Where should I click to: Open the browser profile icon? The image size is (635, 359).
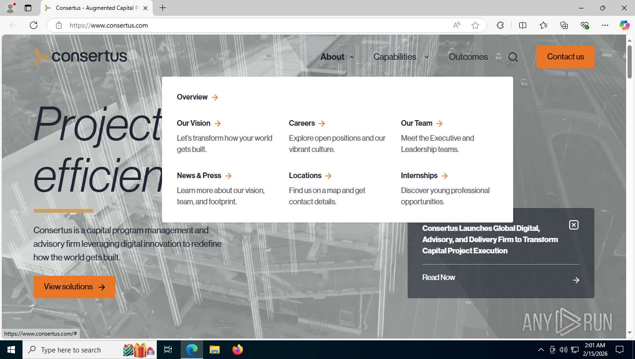point(10,8)
